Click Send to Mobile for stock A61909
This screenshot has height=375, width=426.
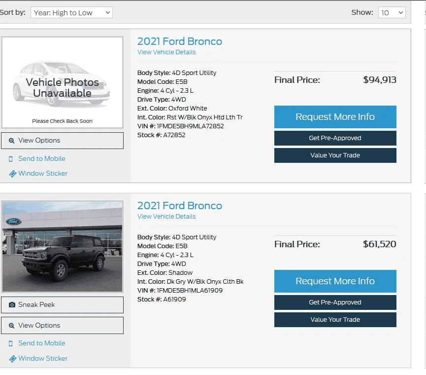click(x=41, y=343)
